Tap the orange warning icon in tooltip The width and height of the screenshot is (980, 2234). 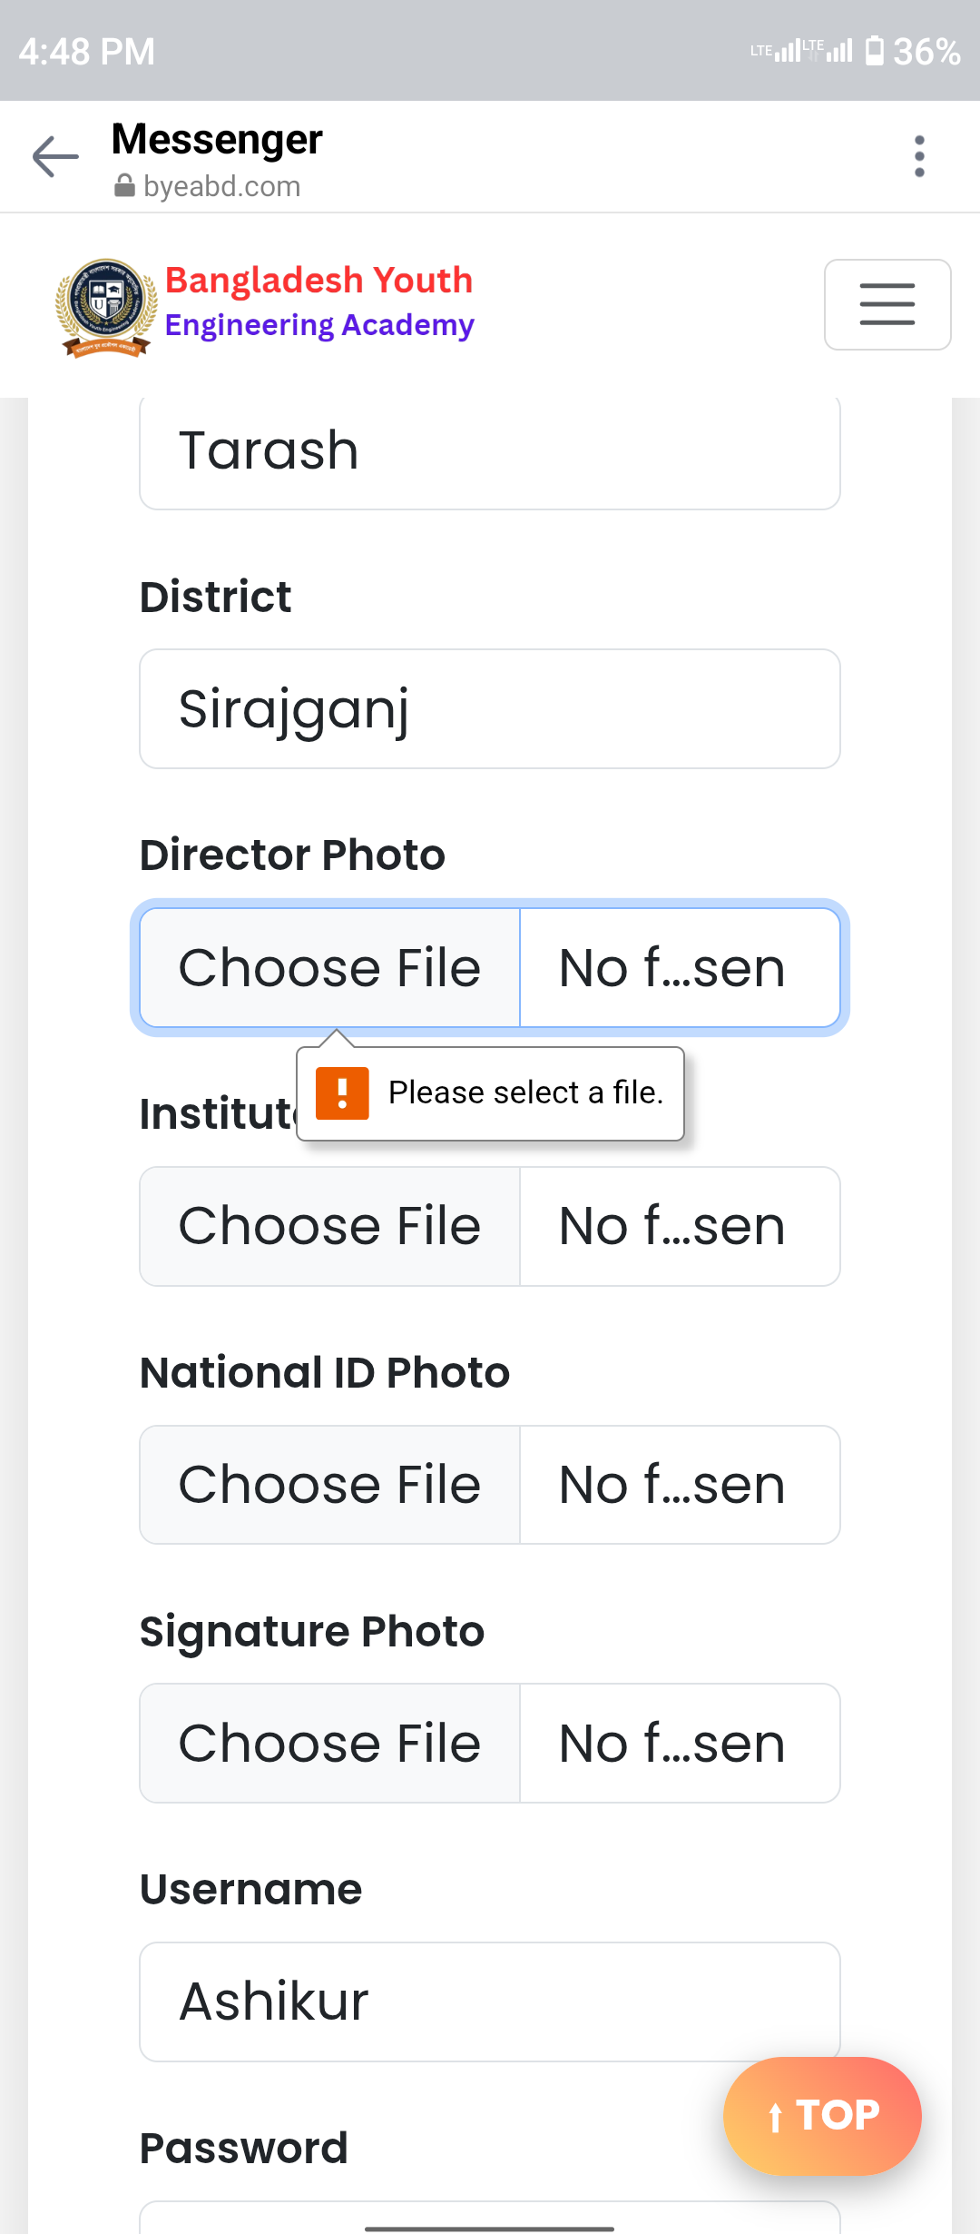pos(342,1093)
